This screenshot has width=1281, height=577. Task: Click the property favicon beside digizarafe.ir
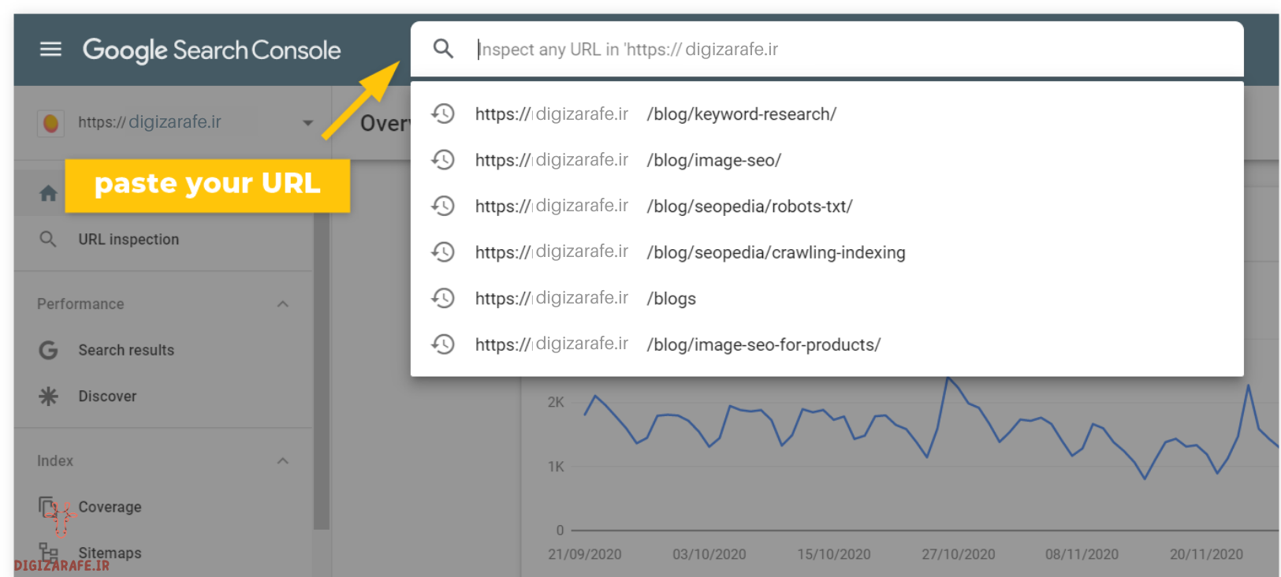50,123
